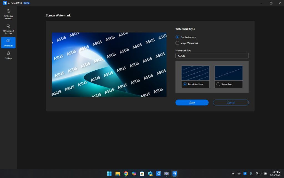
Task: Open Wi-Fi network settings in the tray
Action: pos(257,174)
